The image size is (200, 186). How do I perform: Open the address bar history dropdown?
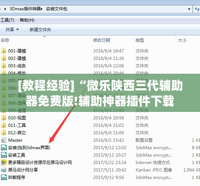189,9
